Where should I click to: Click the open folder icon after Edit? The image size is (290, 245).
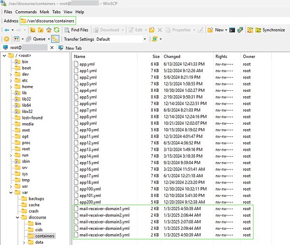tap(152, 30)
